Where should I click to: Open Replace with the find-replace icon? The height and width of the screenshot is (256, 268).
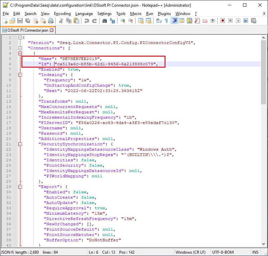112,21
